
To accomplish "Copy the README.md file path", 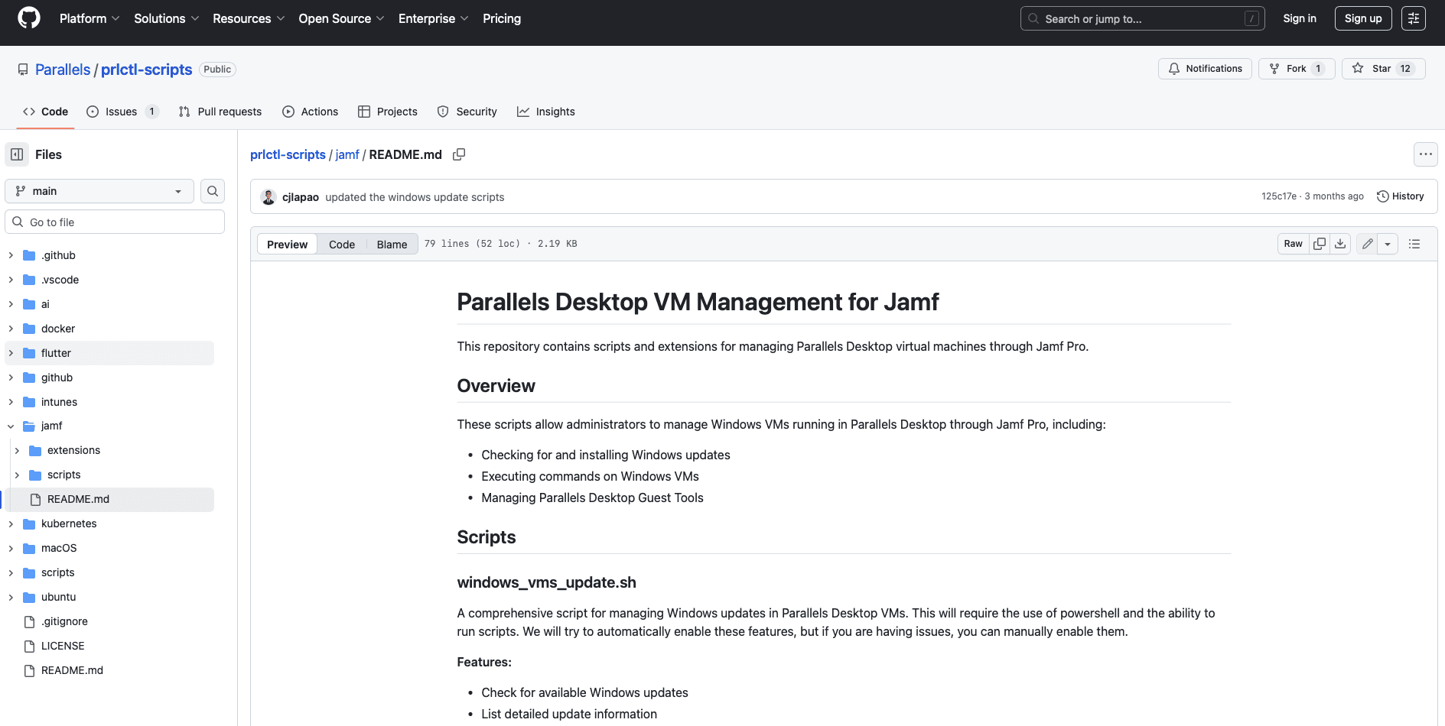I will click(459, 154).
